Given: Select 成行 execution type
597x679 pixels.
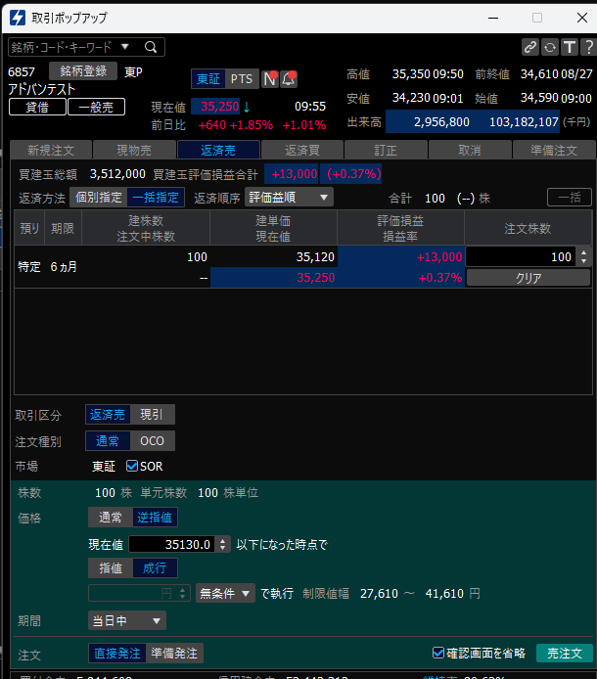Looking at the screenshot, I should pos(155,568).
